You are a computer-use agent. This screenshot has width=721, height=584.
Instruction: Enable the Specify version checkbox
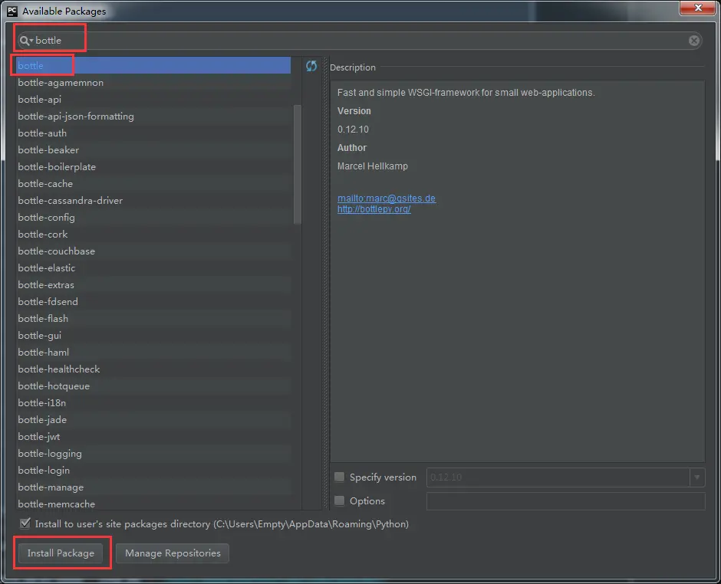pos(339,477)
